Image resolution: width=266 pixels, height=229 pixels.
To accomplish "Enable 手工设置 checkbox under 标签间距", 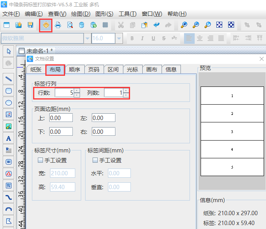I will pos(95,160).
